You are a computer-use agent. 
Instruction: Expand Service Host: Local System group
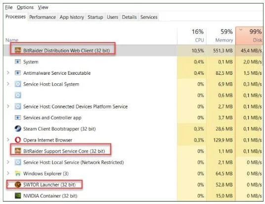tap(8, 84)
